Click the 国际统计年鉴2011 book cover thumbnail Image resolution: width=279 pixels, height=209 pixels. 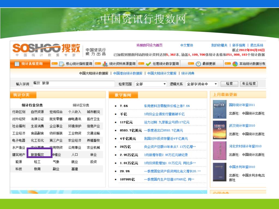(x=220, y=109)
